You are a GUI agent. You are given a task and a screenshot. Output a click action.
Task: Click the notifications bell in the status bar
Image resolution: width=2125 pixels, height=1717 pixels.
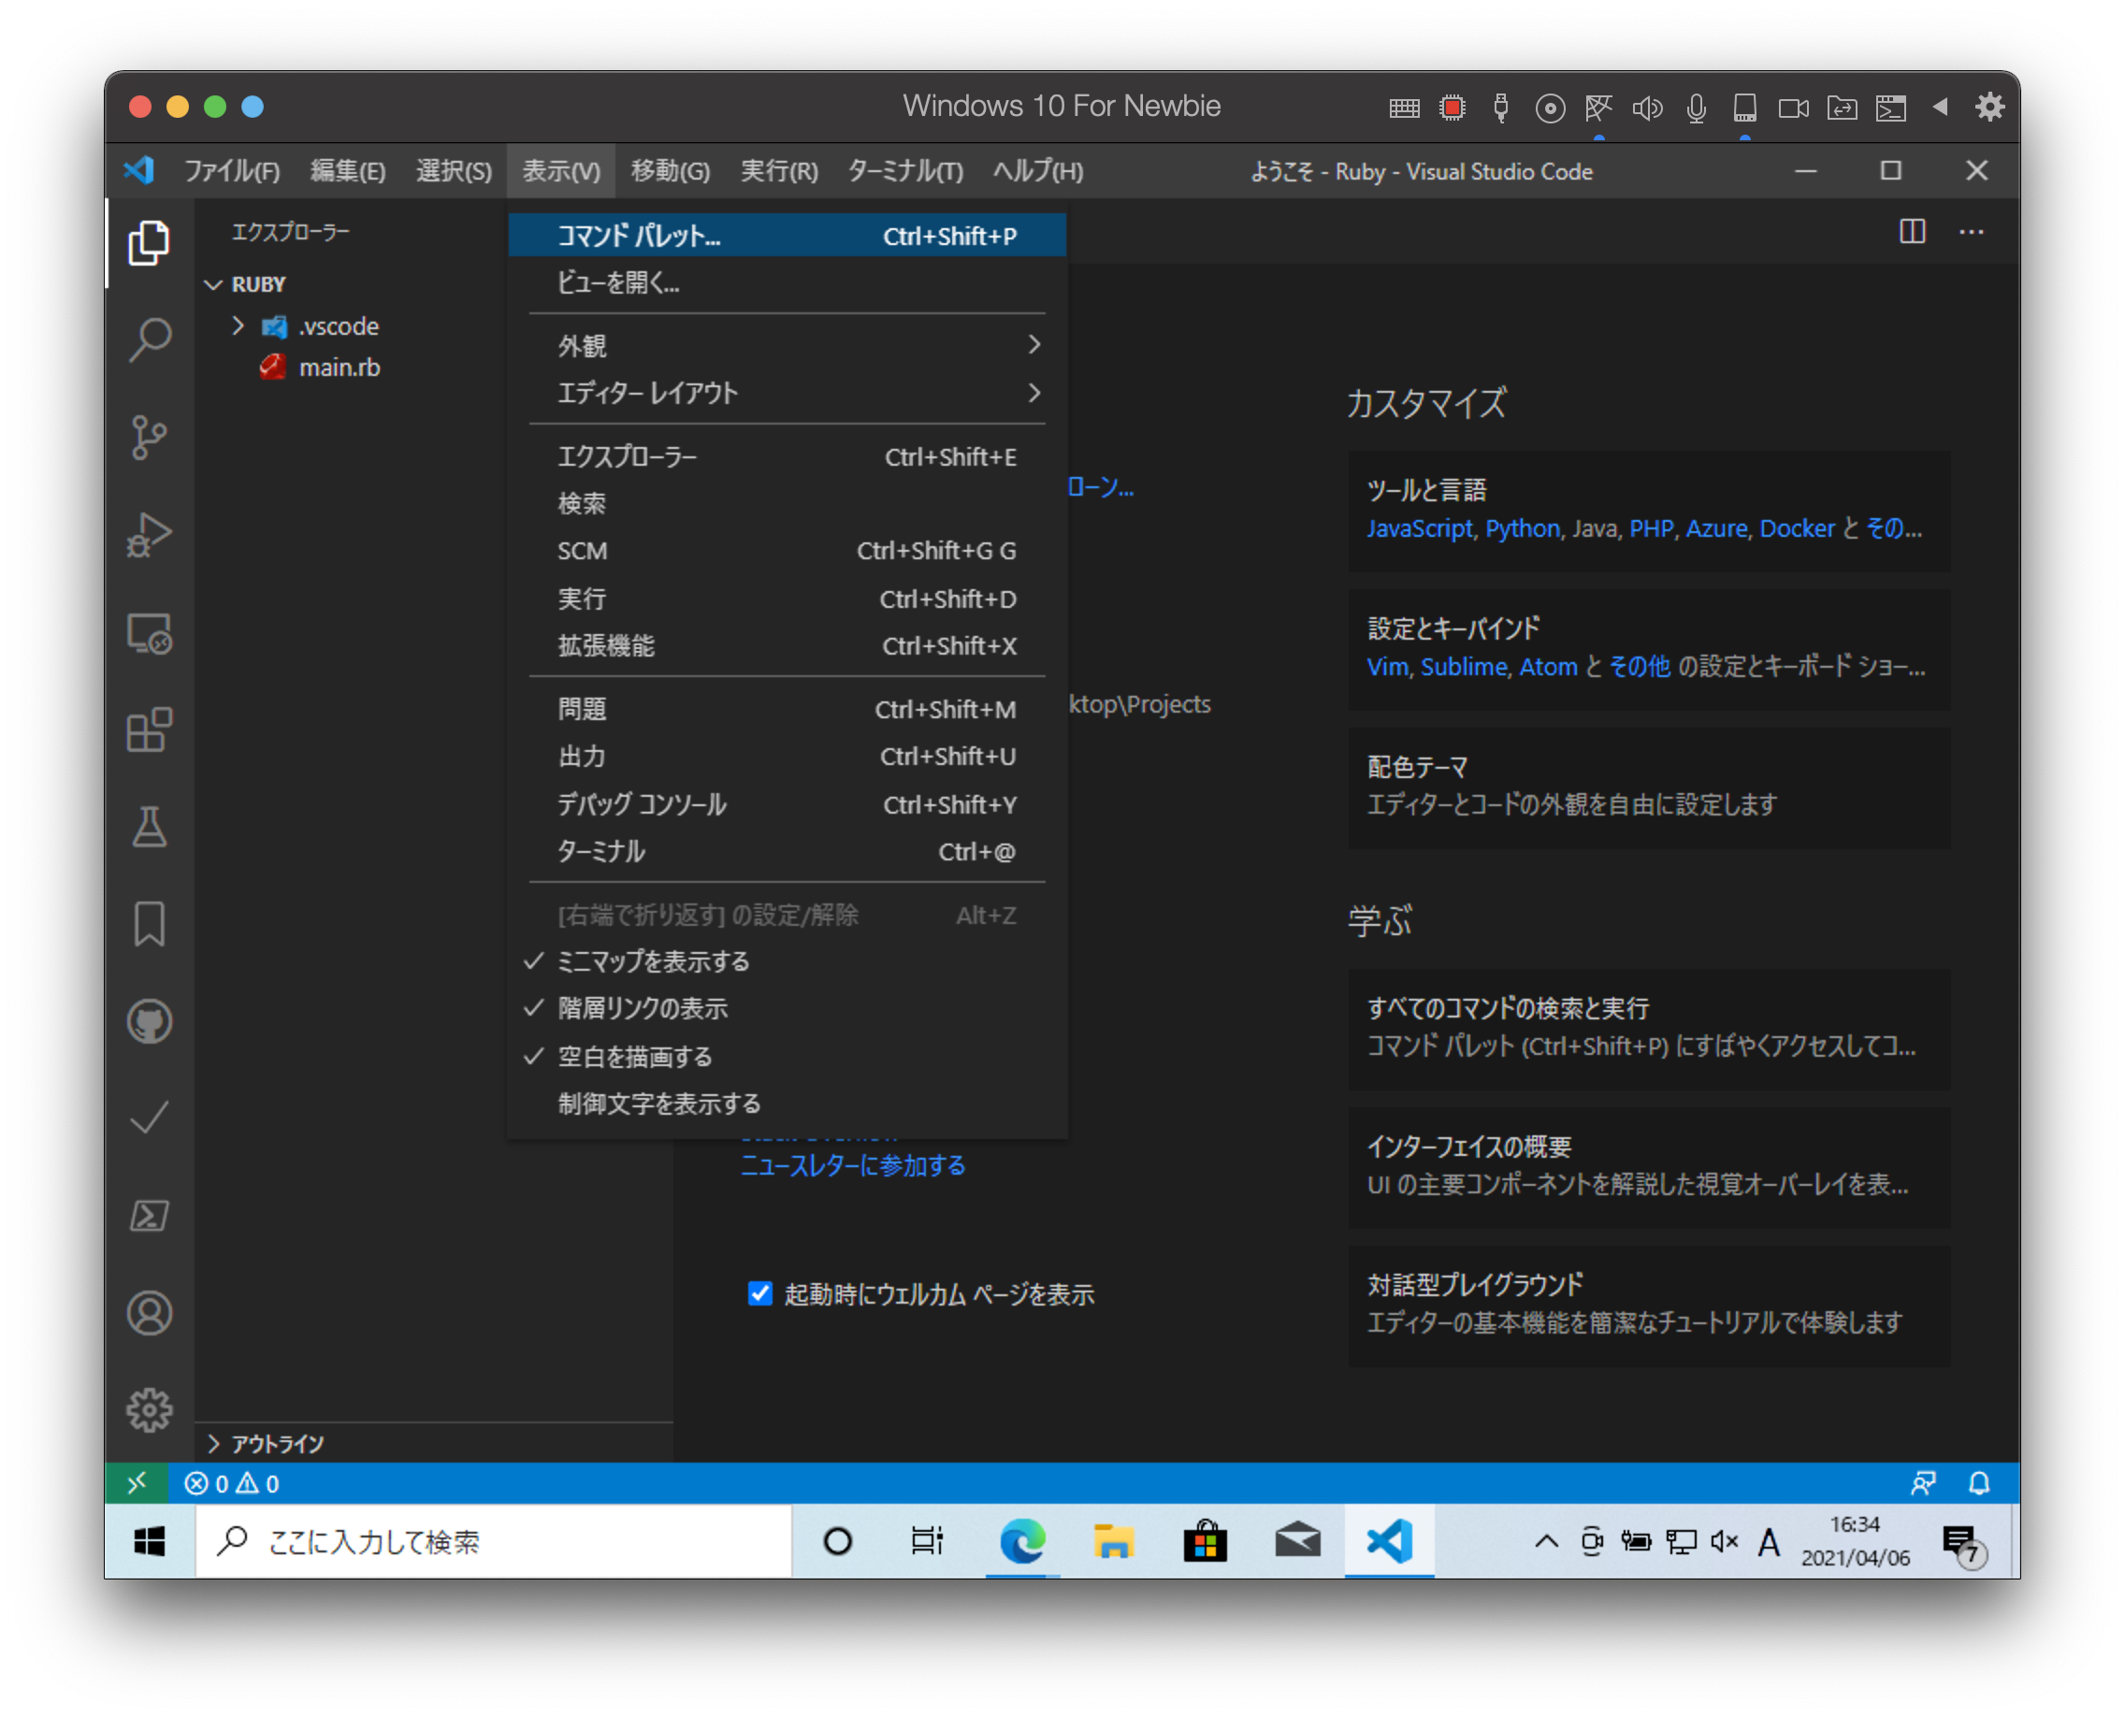pyautogui.click(x=1982, y=1483)
